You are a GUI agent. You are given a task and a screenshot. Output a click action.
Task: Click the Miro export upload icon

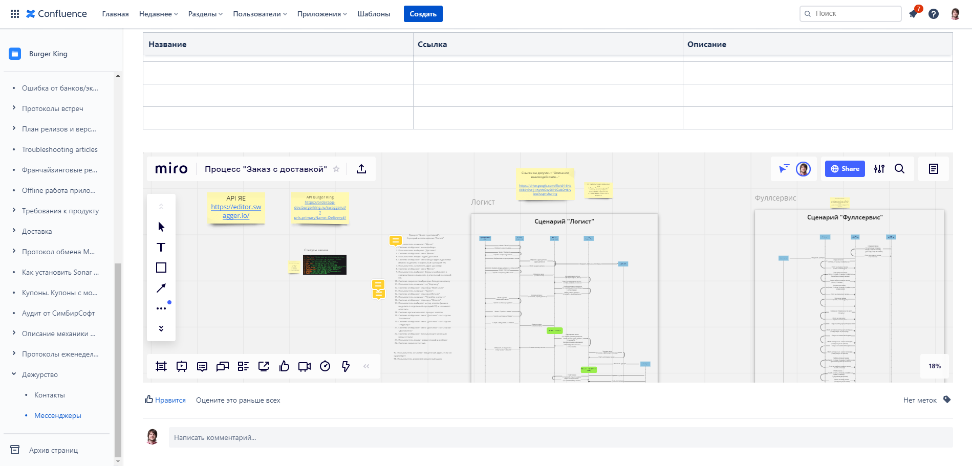click(x=361, y=169)
